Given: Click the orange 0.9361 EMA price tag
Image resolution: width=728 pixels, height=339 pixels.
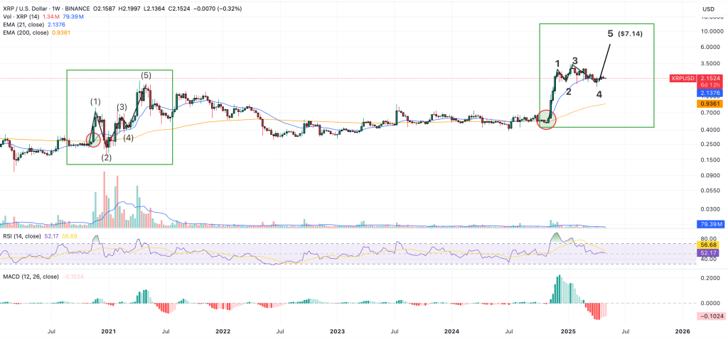Looking at the screenshot, I should click(710, 105).
